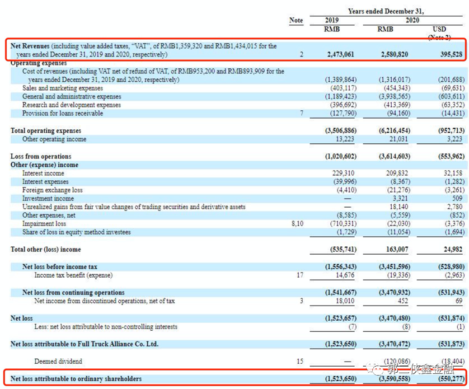
Task: Click the WeChat watermark logo icon
Action: point(376,369)
